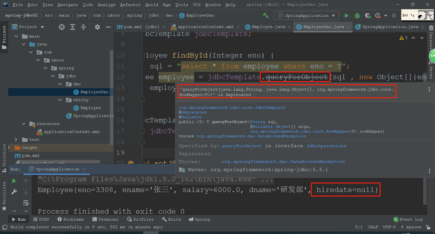This screenshot has width=435, height=234.
Task: Expand all in Project panel
Action: click(73, 27)
